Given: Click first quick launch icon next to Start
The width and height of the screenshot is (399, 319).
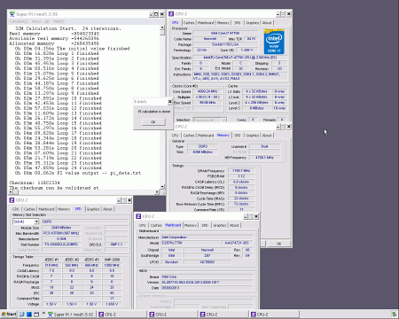Looking at the screenshot, I should point(22,315).
